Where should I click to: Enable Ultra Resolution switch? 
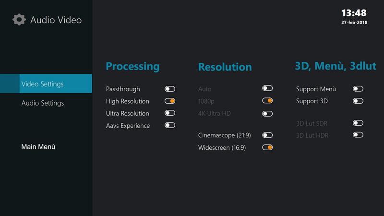[170, 113]
